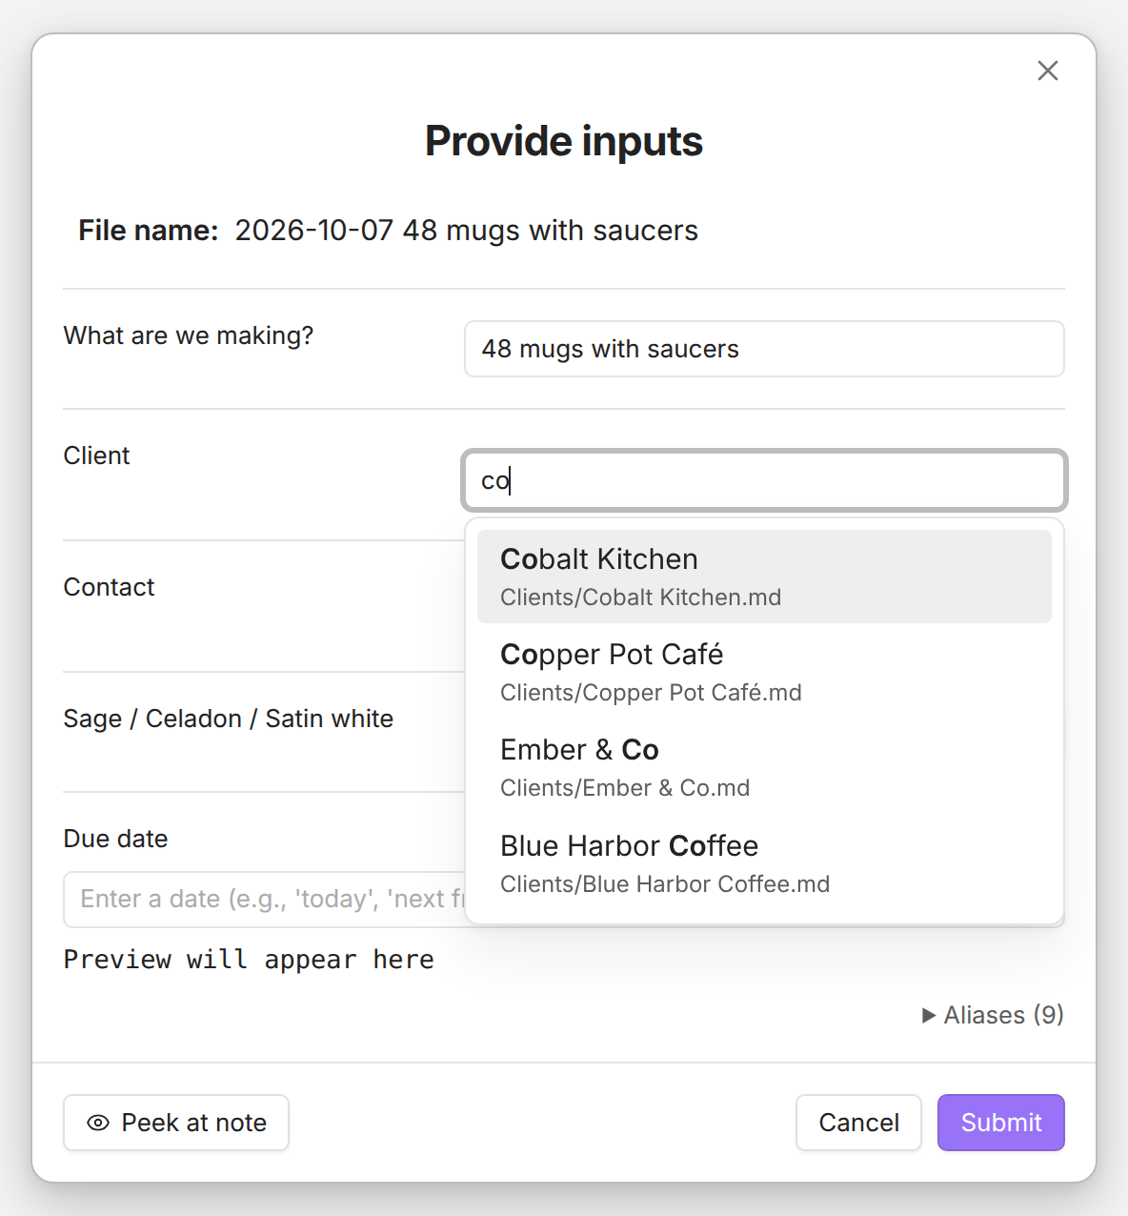Choose Copper Pot Café suggestion
Screen dimensions: 1128x1216
[764, 672]
